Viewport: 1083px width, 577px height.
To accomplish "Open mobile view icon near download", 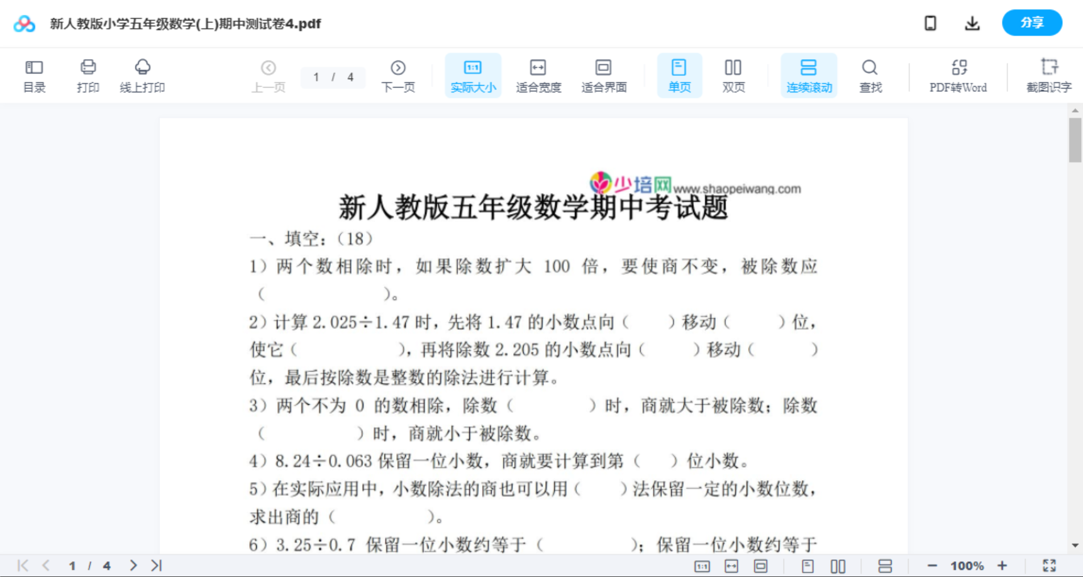I will (x=930, y=23).
